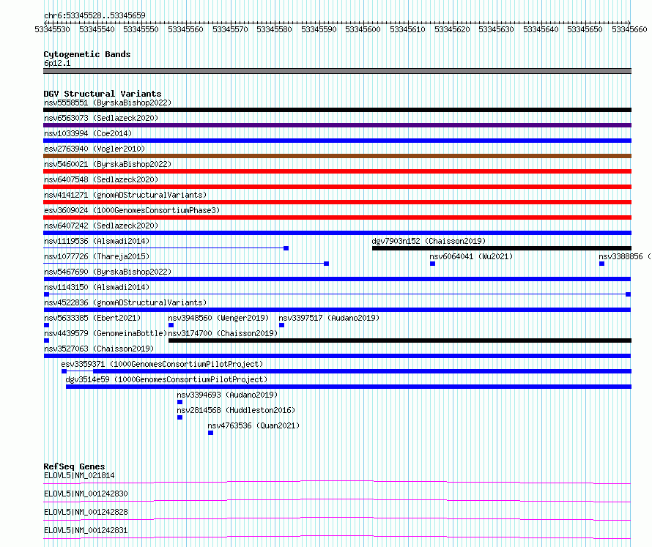Click the black dgv7903n152 variant bar

pyautogui.click(x=502, y=248)
